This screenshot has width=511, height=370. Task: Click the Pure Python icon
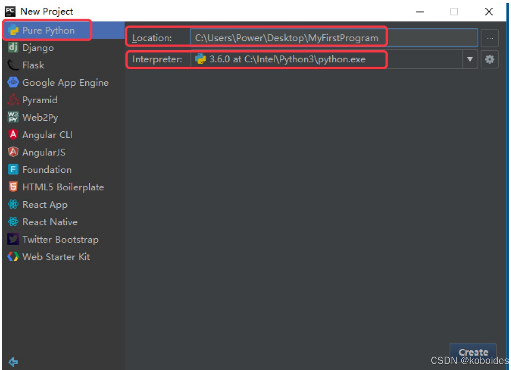(13, 30)
